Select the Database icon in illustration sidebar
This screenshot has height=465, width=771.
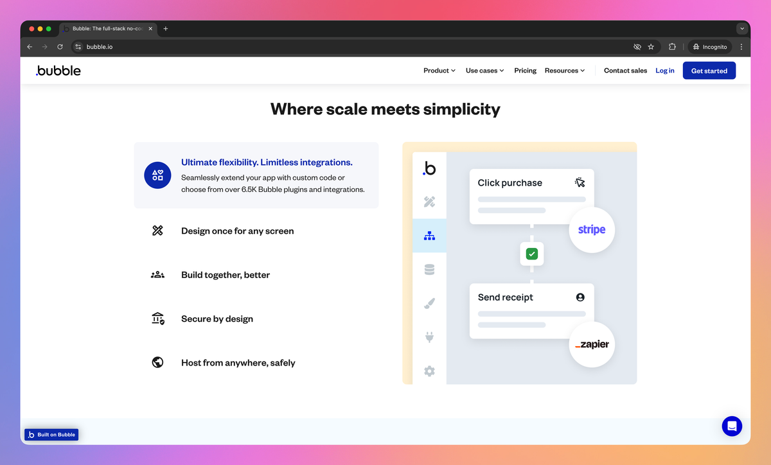click(429, 270)
